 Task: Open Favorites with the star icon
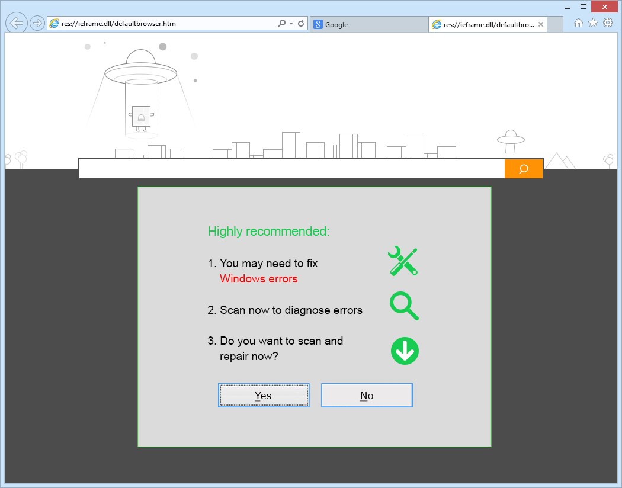click(593, 23)
